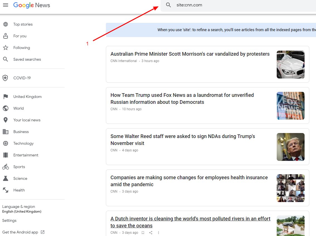Image resolution: width=316 pixels, height=236 pixels.
Task: Click Get the Android app link
Action: pyautogui.click(x=23, y=232)
